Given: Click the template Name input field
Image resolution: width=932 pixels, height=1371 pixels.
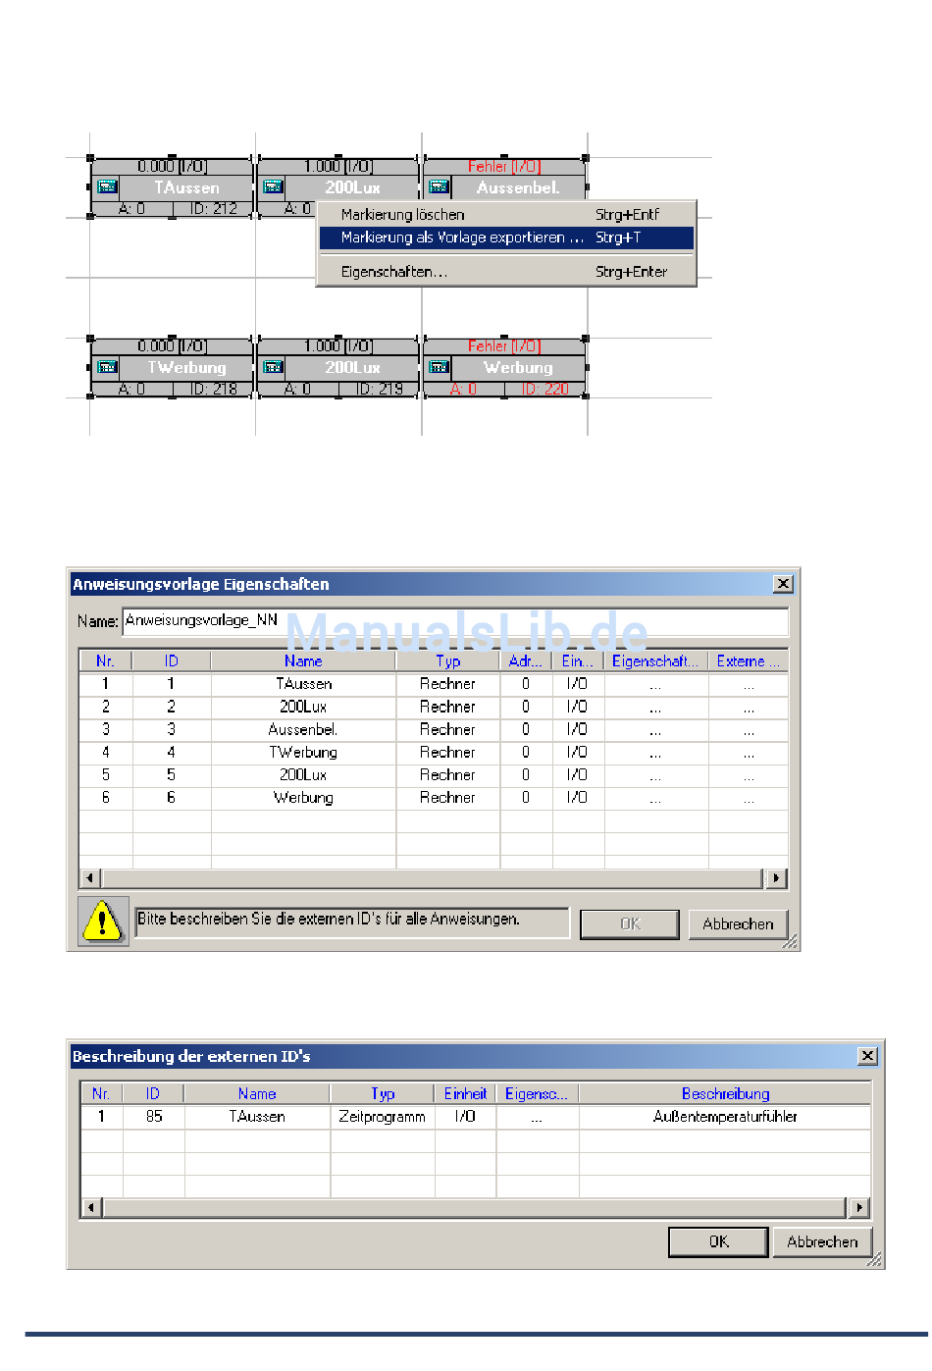Looking at the screenshot, I should coord(454,621).
